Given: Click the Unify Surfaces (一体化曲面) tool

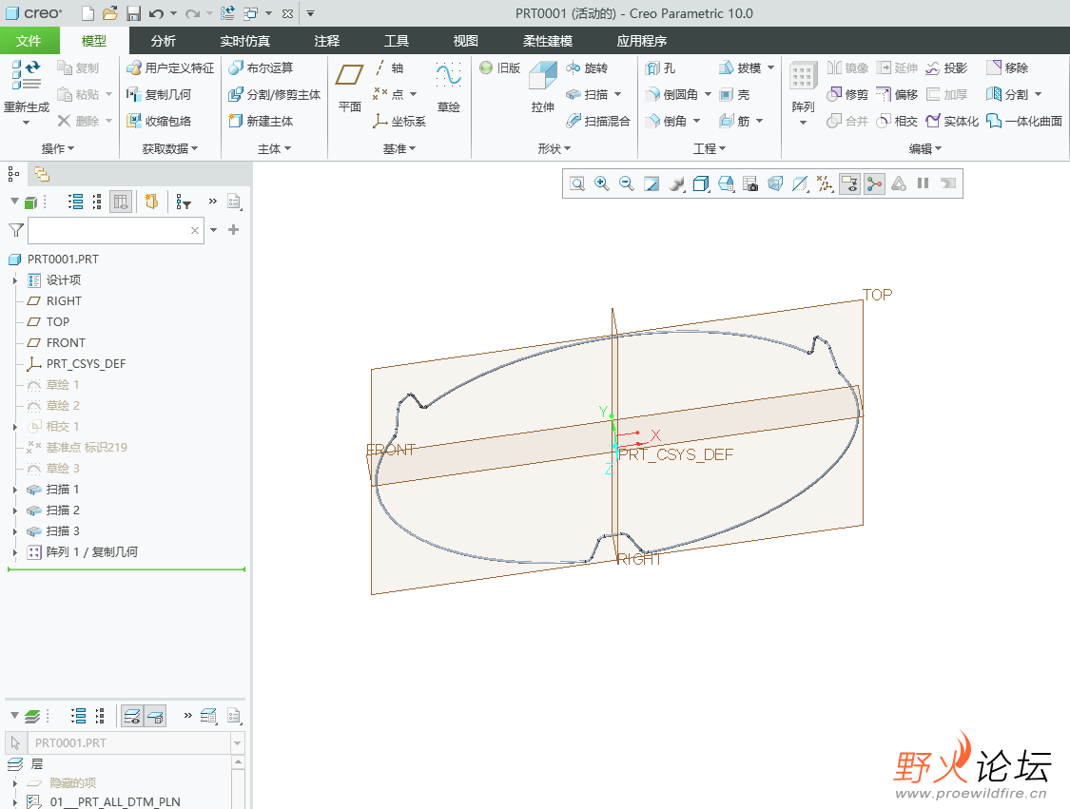Looking at the screenshot, I should click(1024, 121).
